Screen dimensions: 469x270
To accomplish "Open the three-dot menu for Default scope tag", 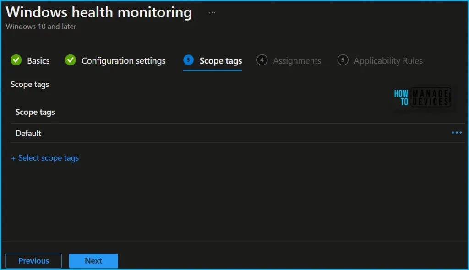I will 457,132.
